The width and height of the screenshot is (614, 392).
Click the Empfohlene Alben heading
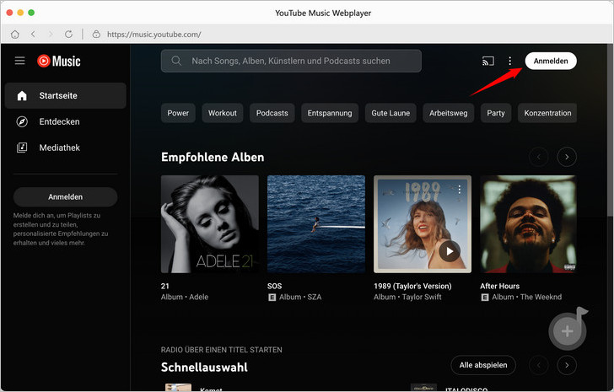[x=213, y=158]
